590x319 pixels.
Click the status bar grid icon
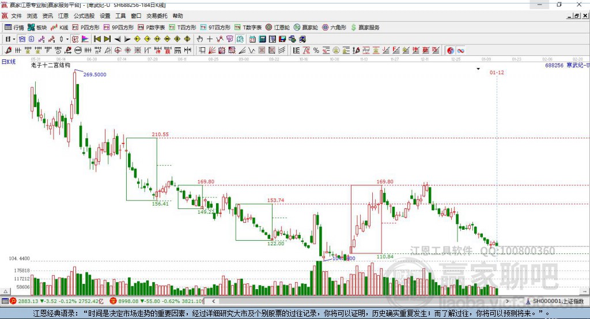click(x=5, y=301)
